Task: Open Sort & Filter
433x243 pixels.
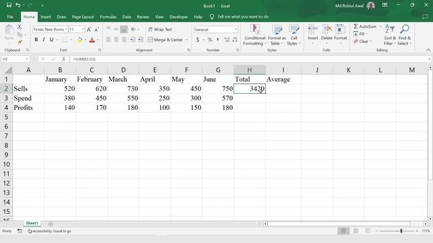Action: [x=390, y=35]
